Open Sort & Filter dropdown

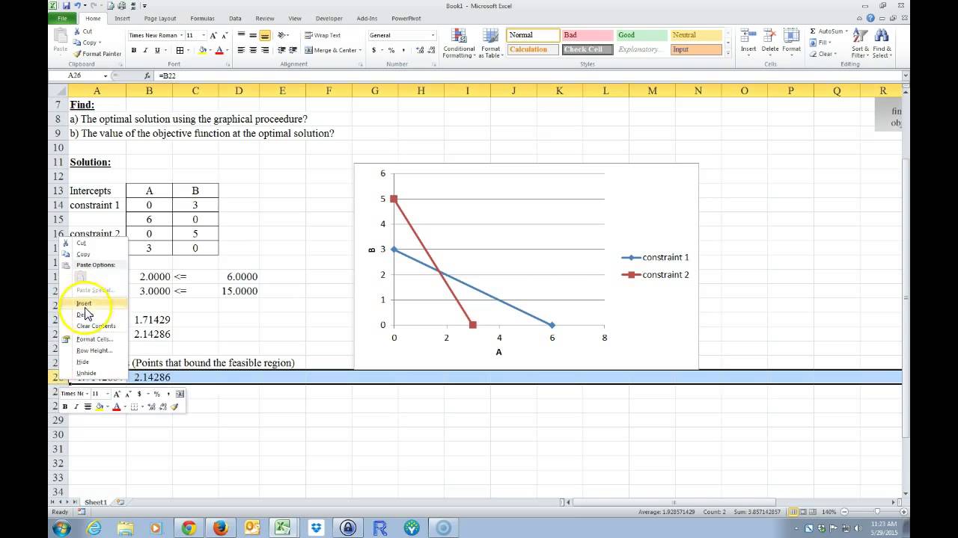tap(861, 45)
